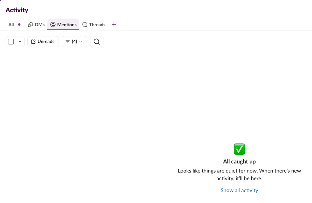Open the filter dropdown showing (4)
This screenshot has width=312, height=203.
click(x=74, y=42)
